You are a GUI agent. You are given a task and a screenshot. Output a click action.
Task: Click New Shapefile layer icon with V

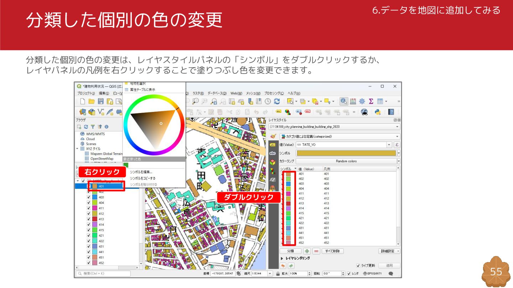point(101,112)
